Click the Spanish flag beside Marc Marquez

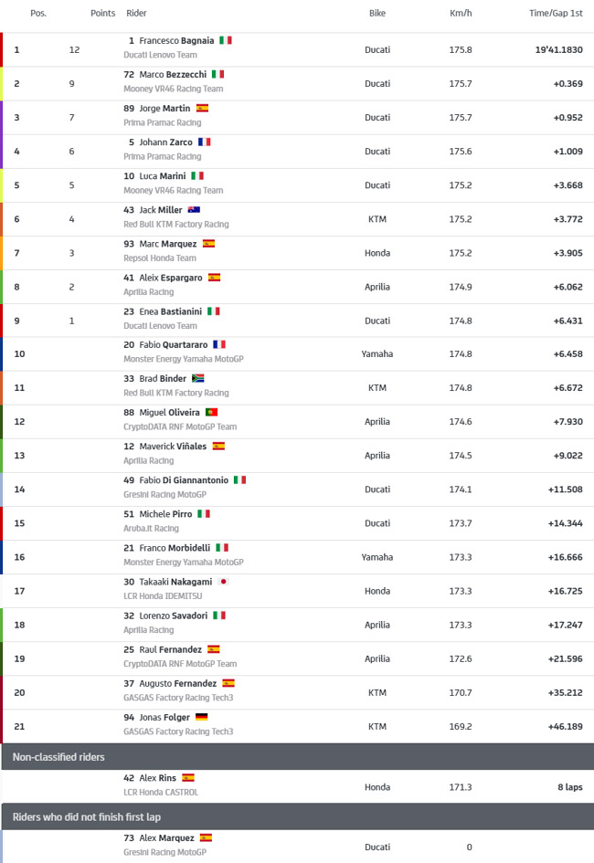(208, 243)
